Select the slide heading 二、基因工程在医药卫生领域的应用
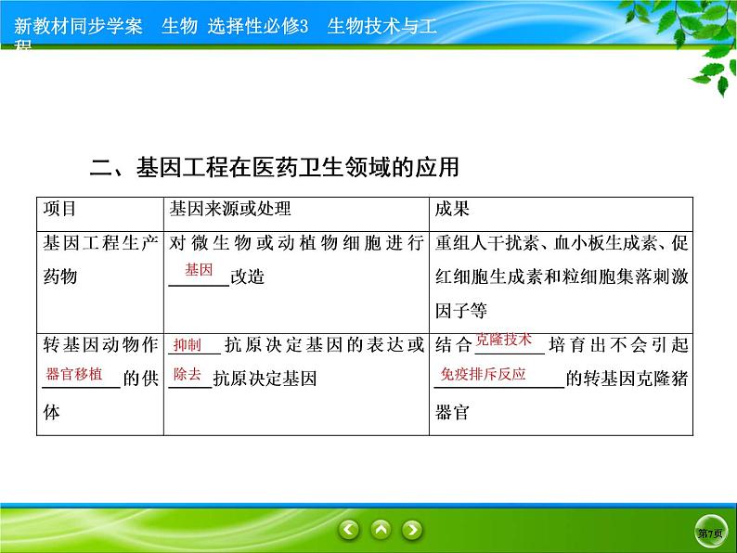This screenshot has height=553, width=737. point(275,168)
